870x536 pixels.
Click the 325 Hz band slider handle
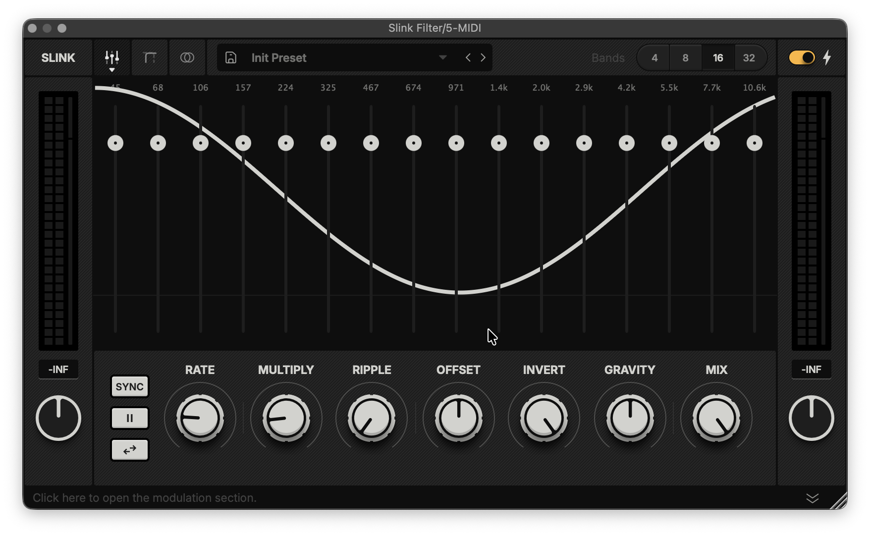328,143
